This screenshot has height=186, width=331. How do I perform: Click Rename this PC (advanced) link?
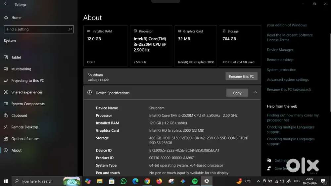[289, 89]
